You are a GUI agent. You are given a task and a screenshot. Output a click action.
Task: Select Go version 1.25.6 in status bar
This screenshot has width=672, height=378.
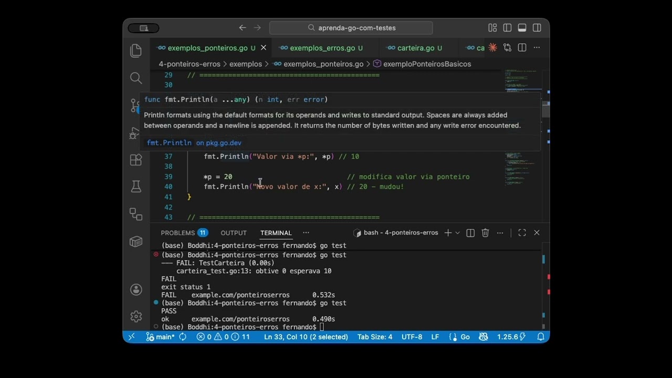point(511,337)
